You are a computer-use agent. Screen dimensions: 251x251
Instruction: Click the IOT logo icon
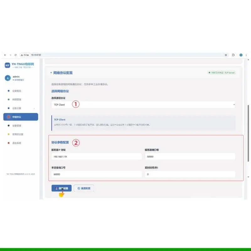pos(7,65)
